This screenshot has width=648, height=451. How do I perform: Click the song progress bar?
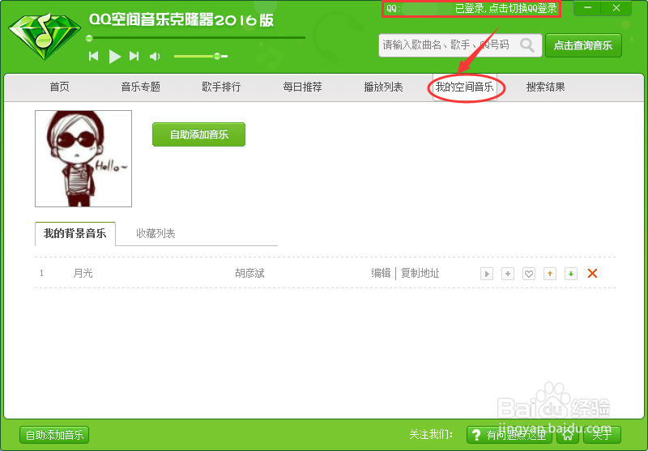[x=195, y=38]
